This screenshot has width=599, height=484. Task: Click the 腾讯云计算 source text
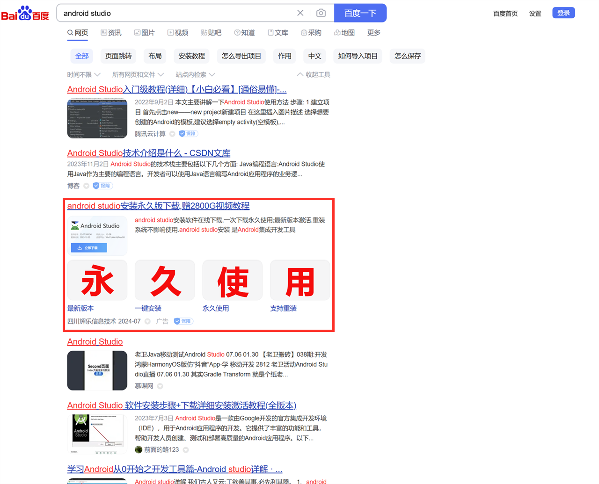coord(150,134)
